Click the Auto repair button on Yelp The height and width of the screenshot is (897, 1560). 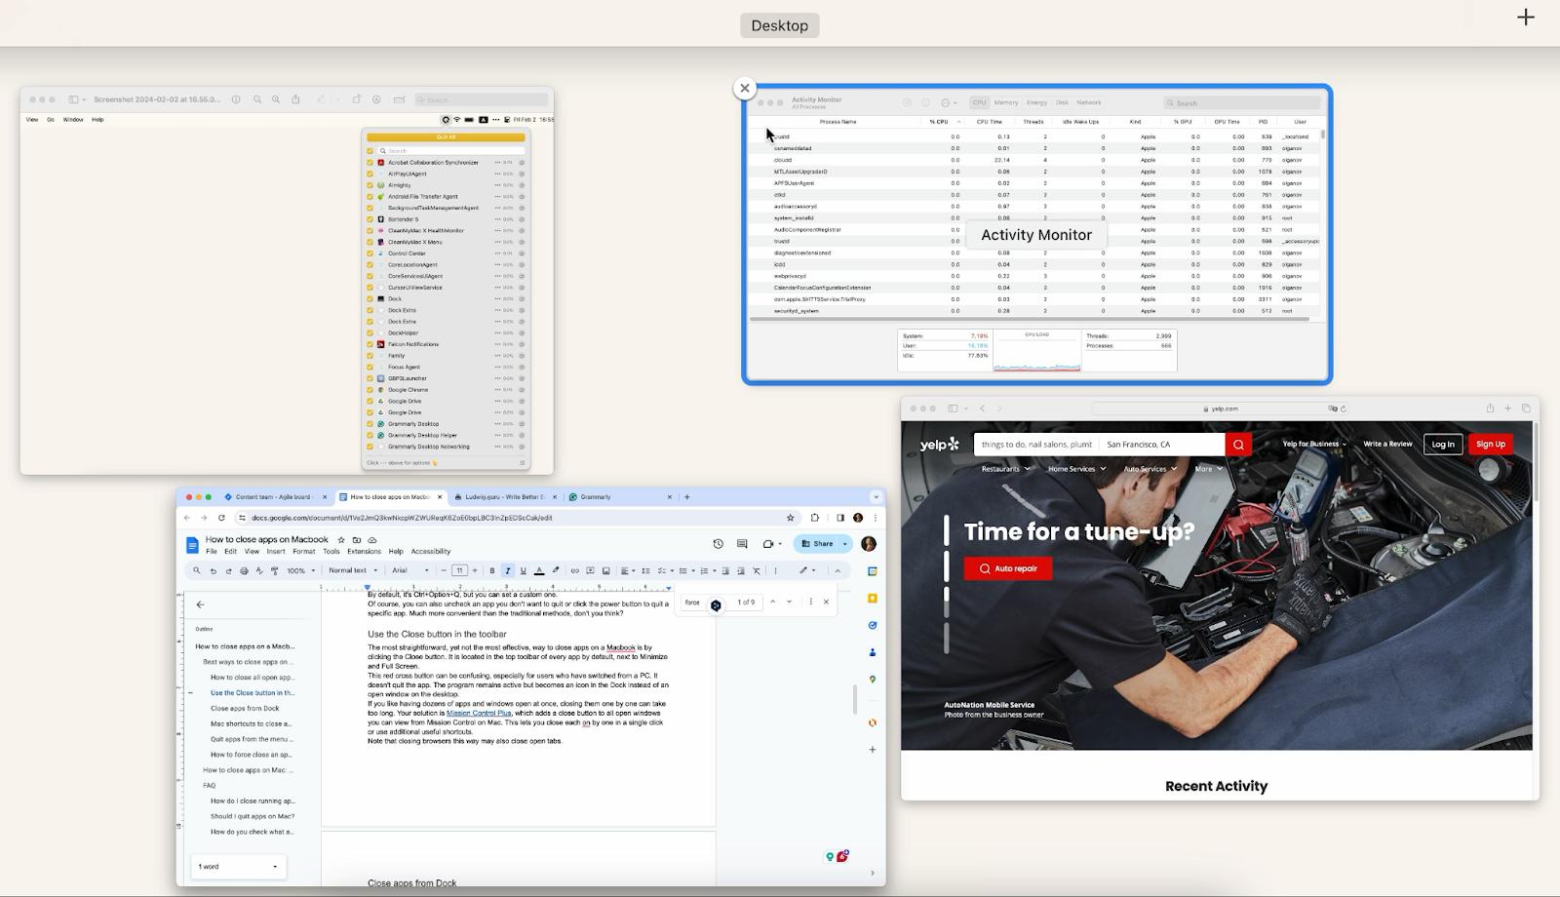1008,568
